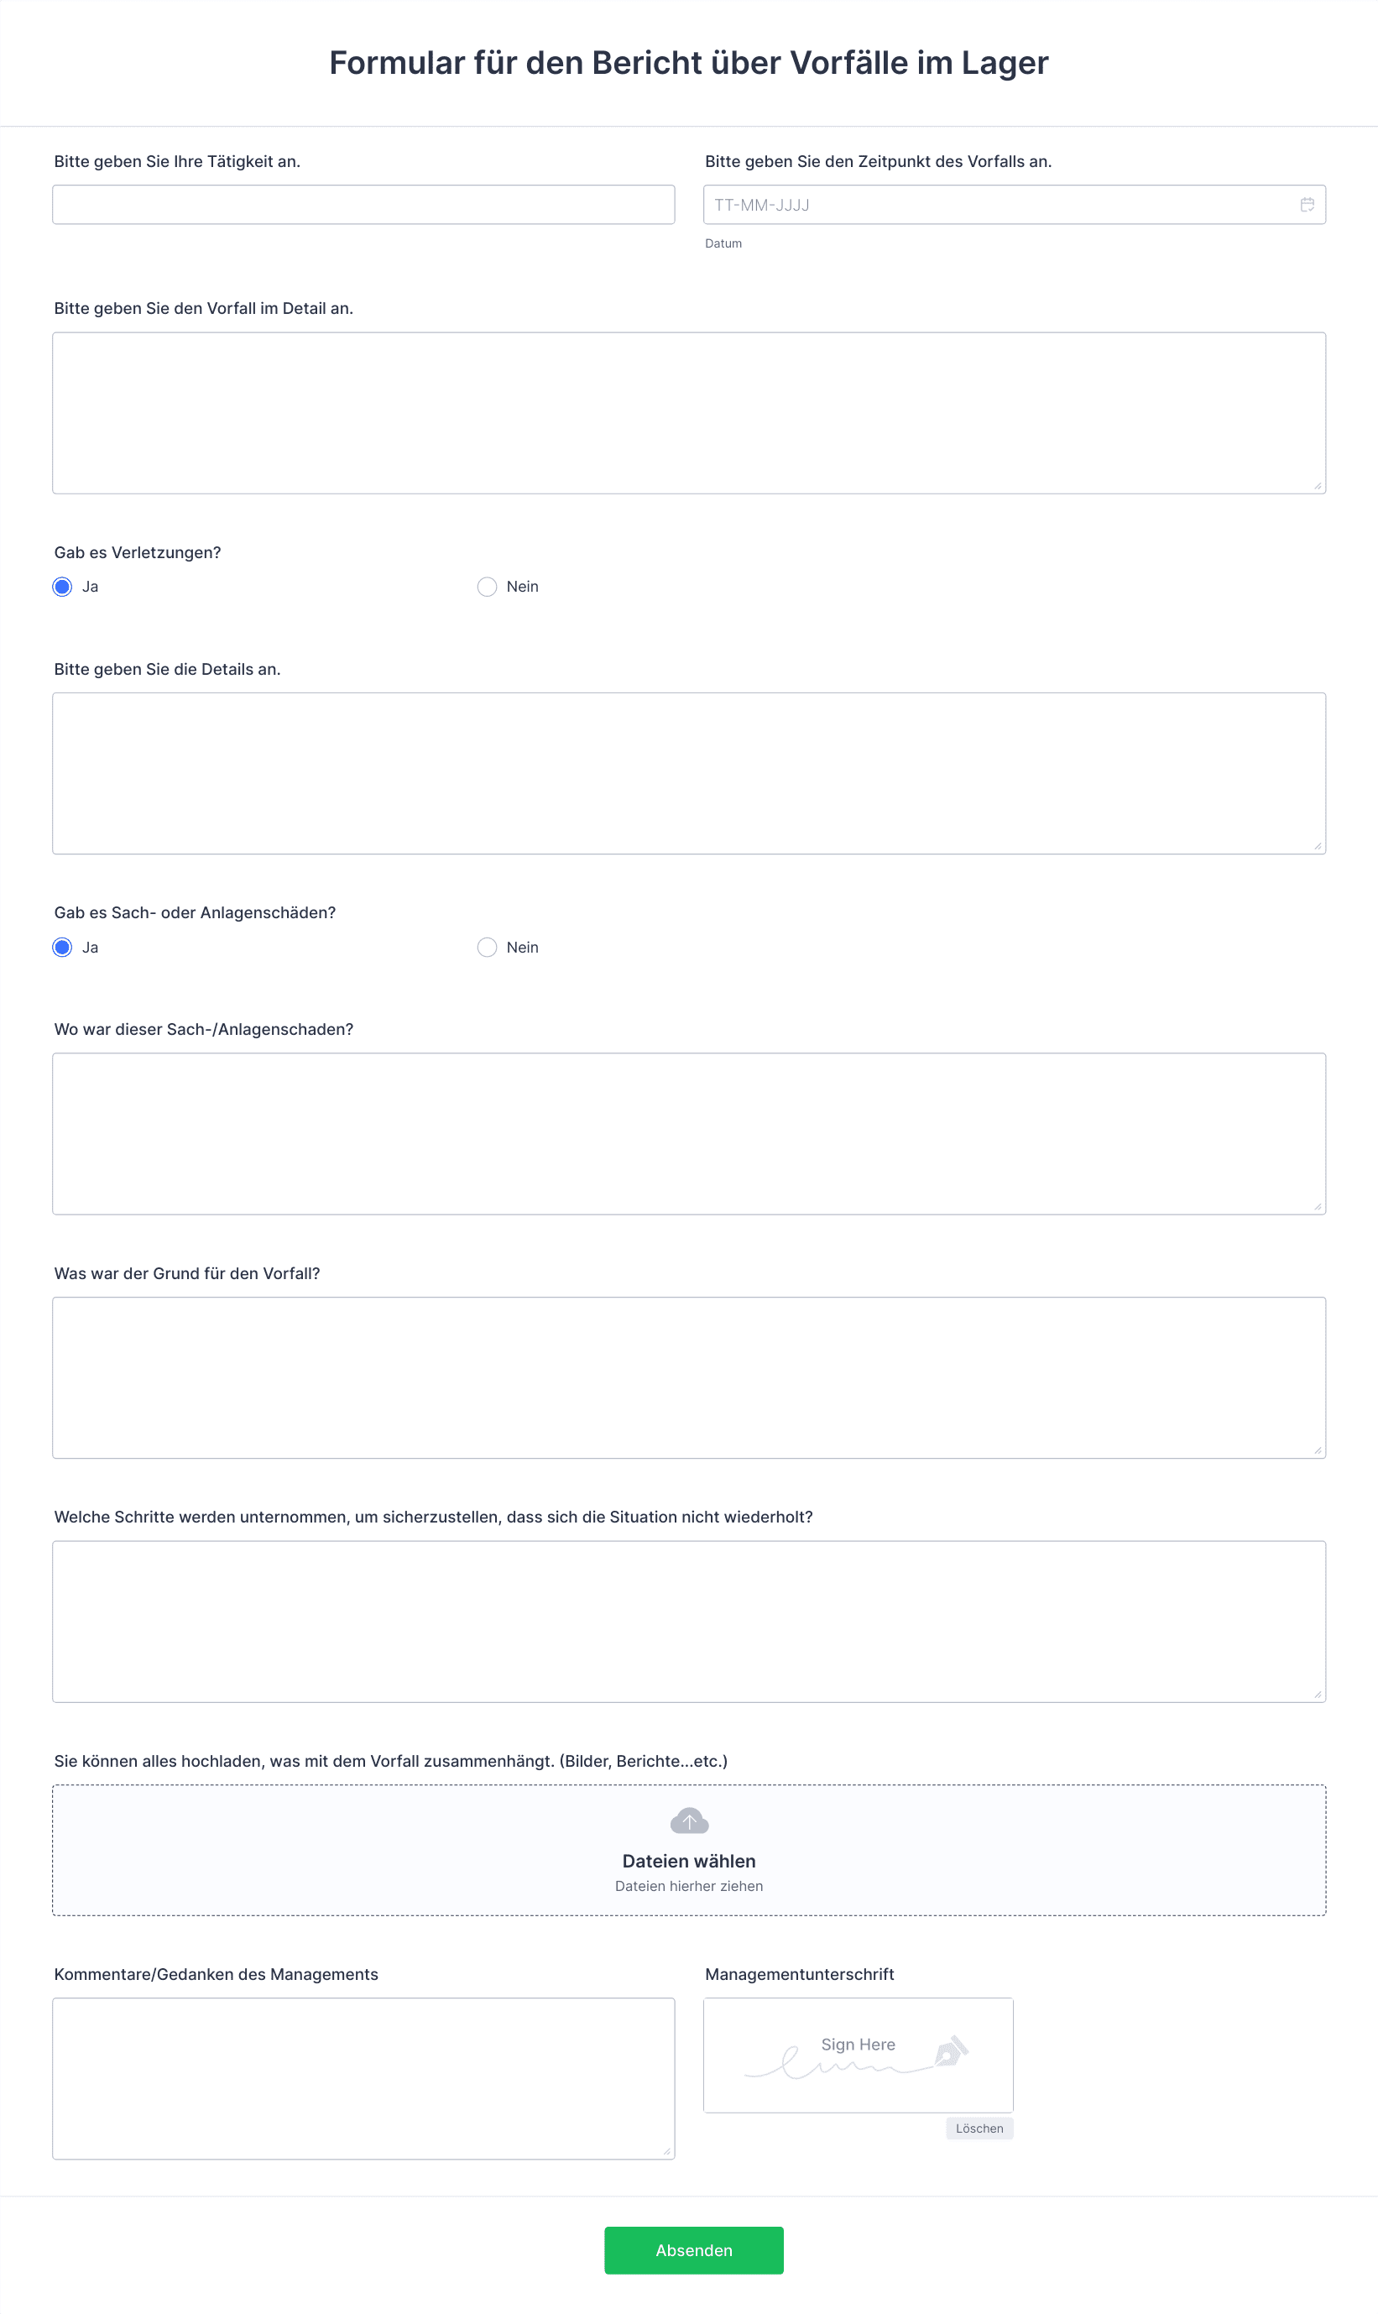This screenshot has height=2314, width=1378.
Task: Click the injury Details textarea
Action: 689,774
